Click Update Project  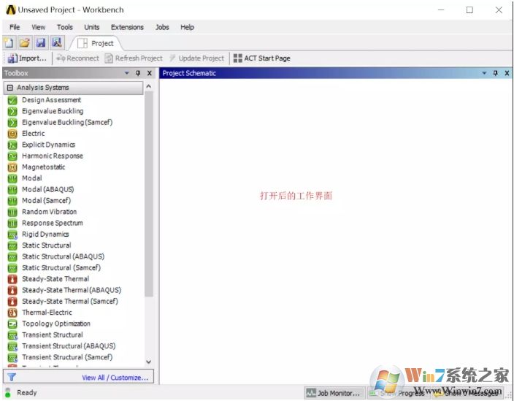tap(196, 58)
